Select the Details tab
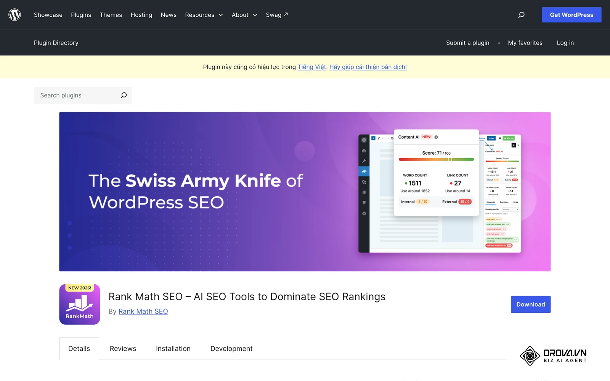Viewport: 610px width, 381px height. pyautogui.click(x=79, y=349)
